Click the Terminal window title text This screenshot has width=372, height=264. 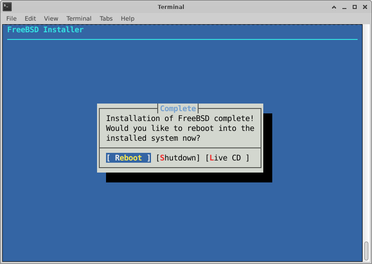[171, 7]
